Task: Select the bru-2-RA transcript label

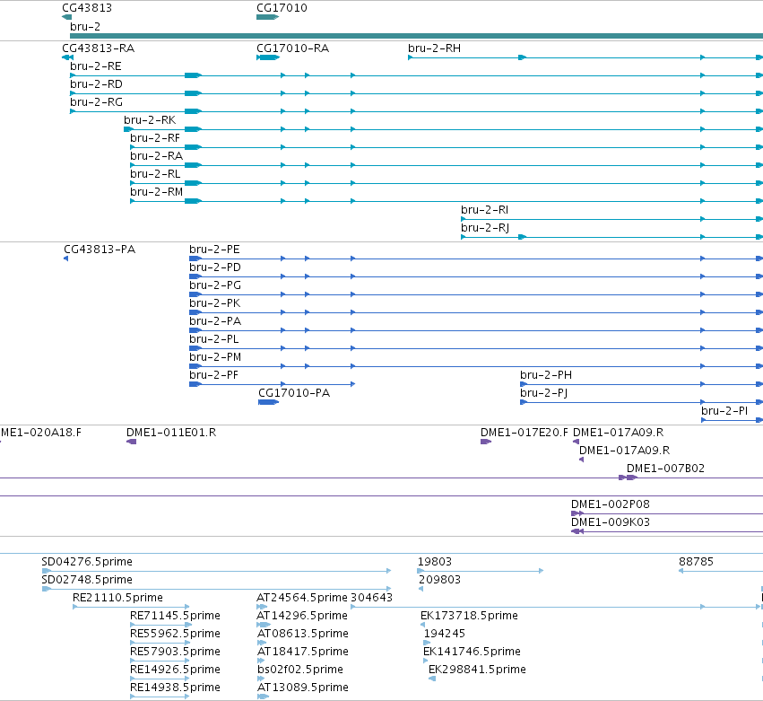Action: point(157,156)
